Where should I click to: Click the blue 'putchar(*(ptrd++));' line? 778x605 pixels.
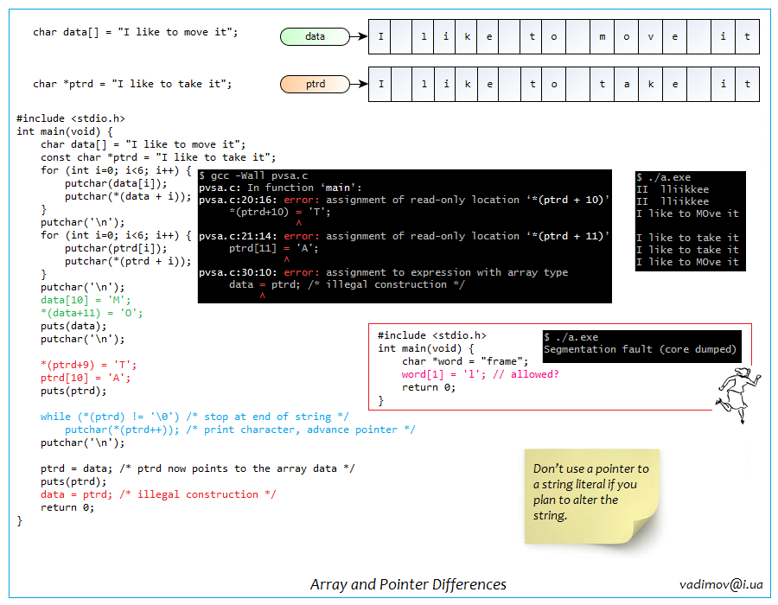239,430
